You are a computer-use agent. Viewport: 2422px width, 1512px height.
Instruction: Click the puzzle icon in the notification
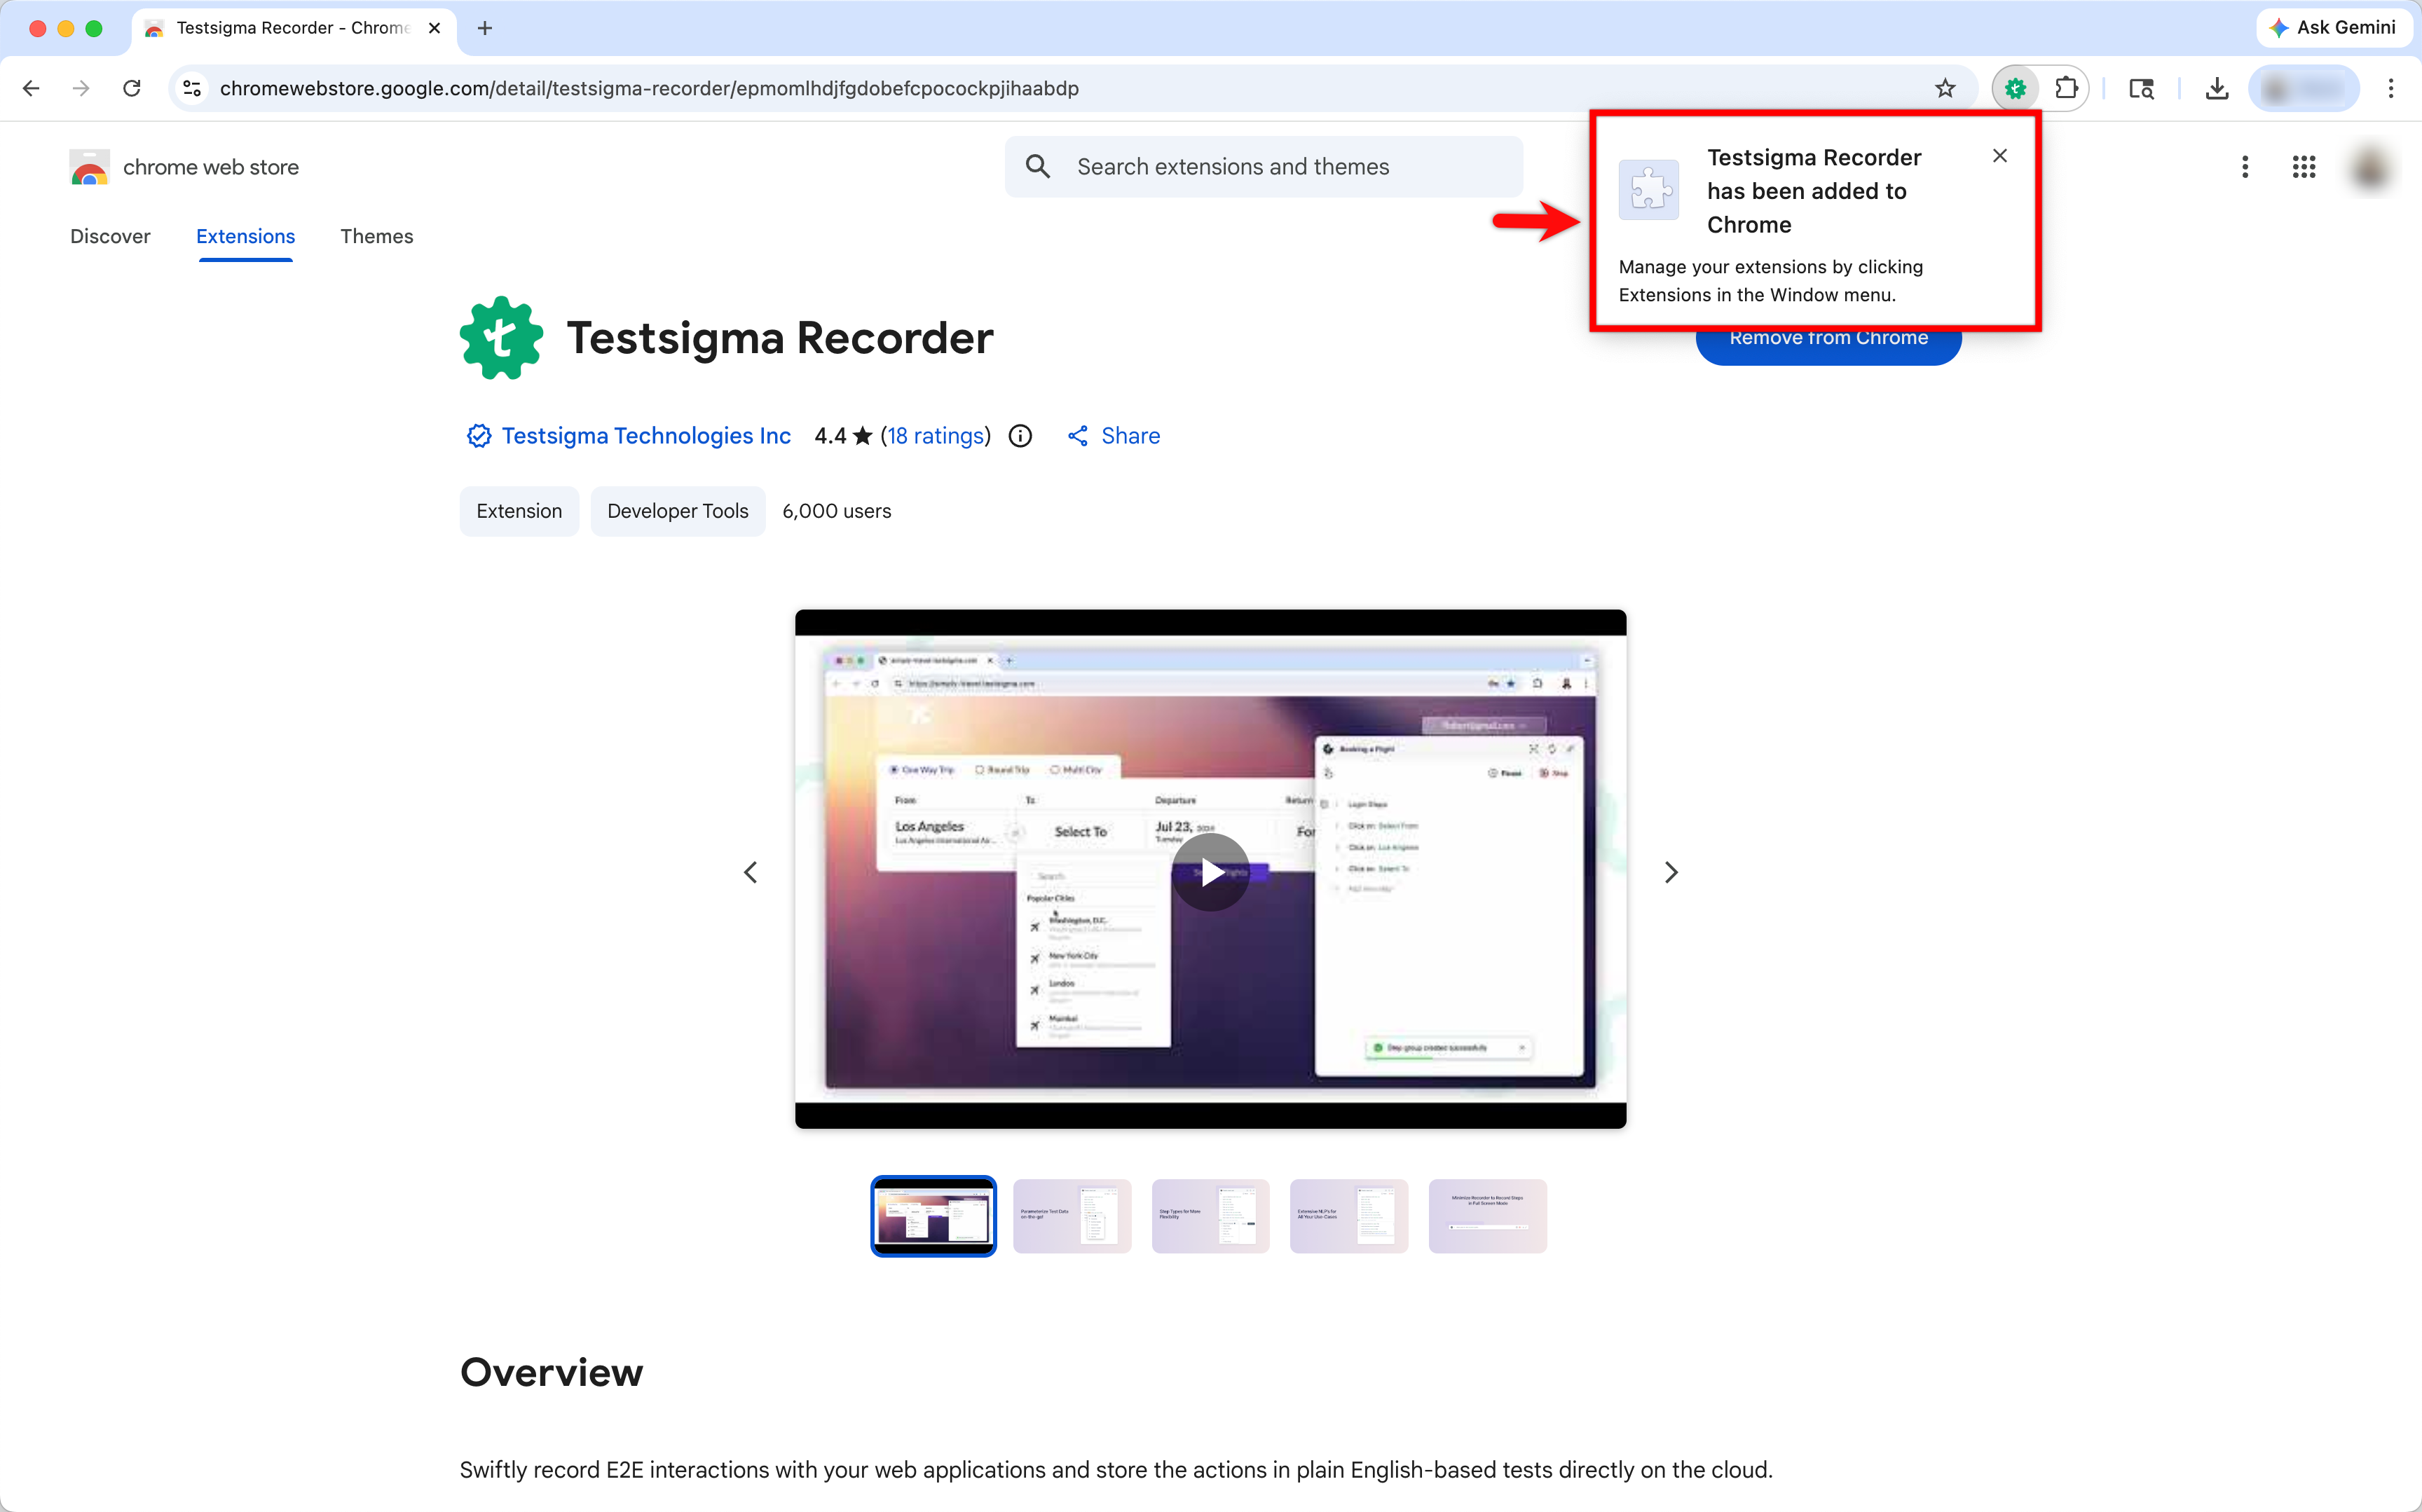point(1649,190)
